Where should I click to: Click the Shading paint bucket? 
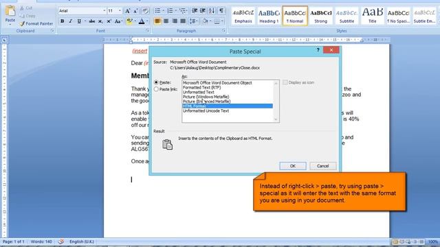tap(205, 21)
